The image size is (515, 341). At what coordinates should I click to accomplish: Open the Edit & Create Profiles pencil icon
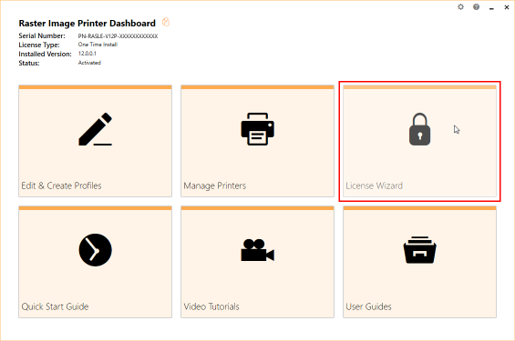point(95,129)
